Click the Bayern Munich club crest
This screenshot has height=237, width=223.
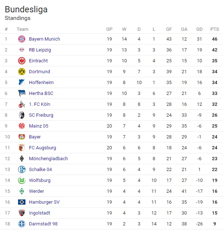(x=22, y=39)
